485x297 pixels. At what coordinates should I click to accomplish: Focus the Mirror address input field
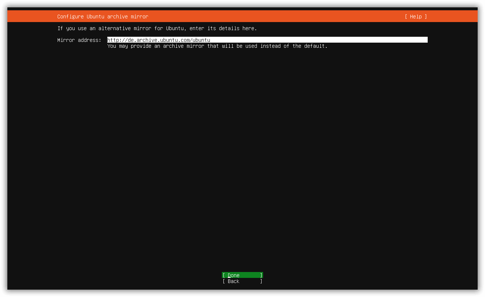click(x=267, y=40)
